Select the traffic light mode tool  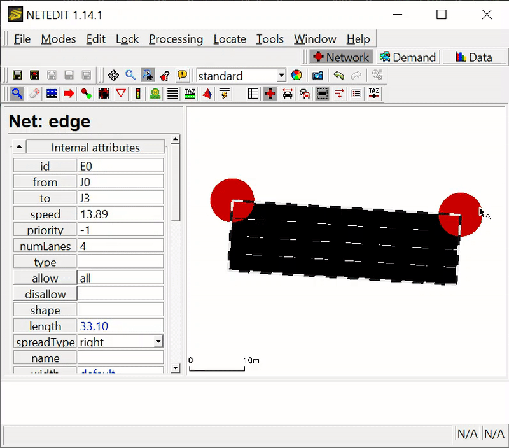point(138,94)
